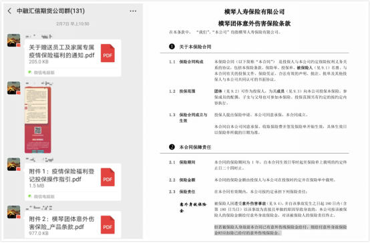The width and height of the screenshot is (370, 243).
Task: Click section 1 heading 关于本保险合同
Action: coord(195,47)
